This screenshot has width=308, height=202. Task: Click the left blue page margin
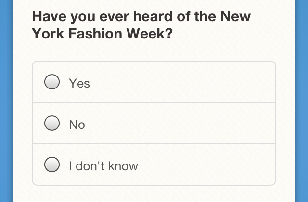(x=6, y=101)
